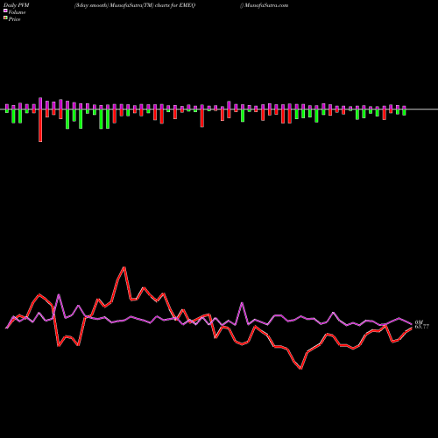438x438 pixels.
Task: Click the first green bar on left
Action: tap(7, 111)
